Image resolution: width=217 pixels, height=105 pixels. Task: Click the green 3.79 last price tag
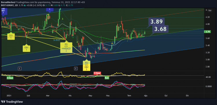207,32
